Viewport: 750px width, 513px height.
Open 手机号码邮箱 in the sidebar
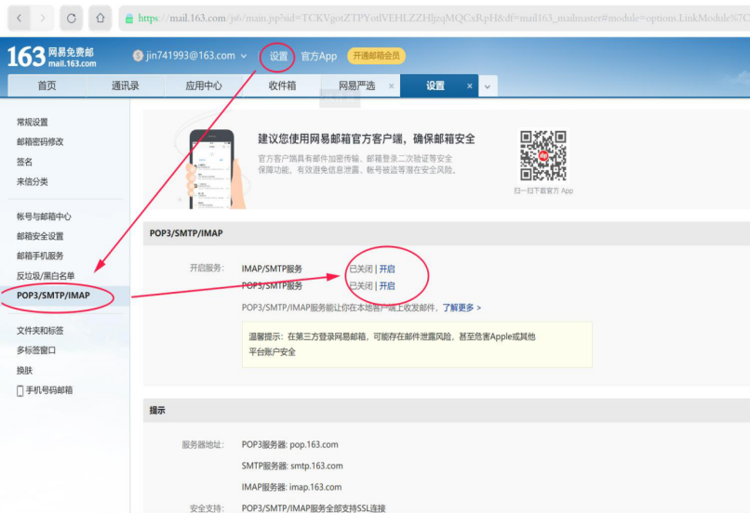click(49, 390)
